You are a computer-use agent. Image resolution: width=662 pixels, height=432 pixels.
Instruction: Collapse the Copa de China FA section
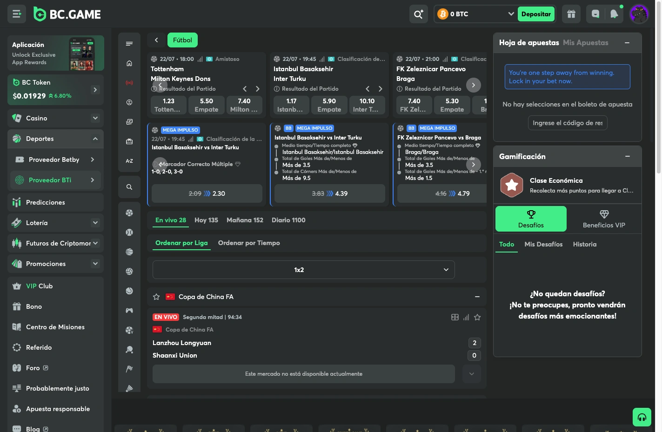(x=477, y=297)
